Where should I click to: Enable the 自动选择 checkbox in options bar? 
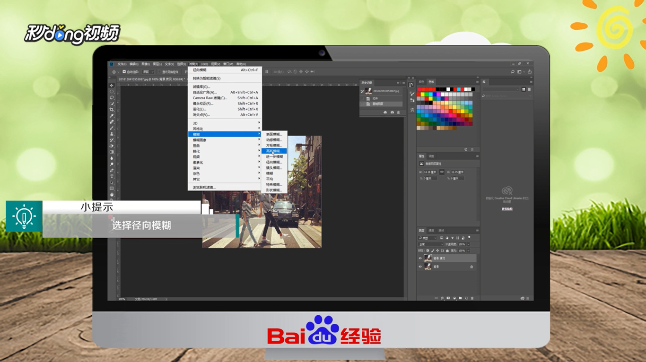(124, 71)
